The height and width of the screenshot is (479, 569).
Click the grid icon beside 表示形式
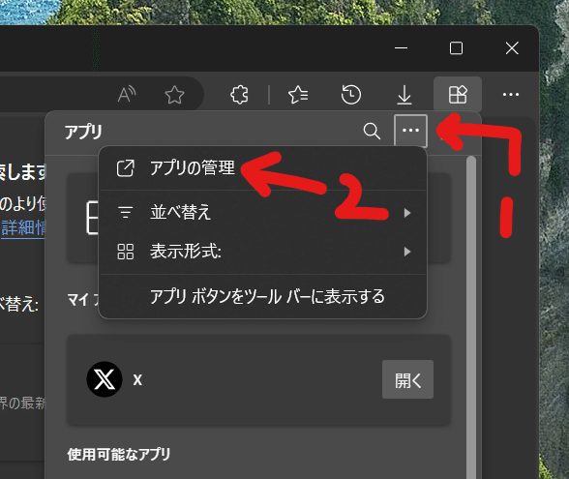click(126, 252)
